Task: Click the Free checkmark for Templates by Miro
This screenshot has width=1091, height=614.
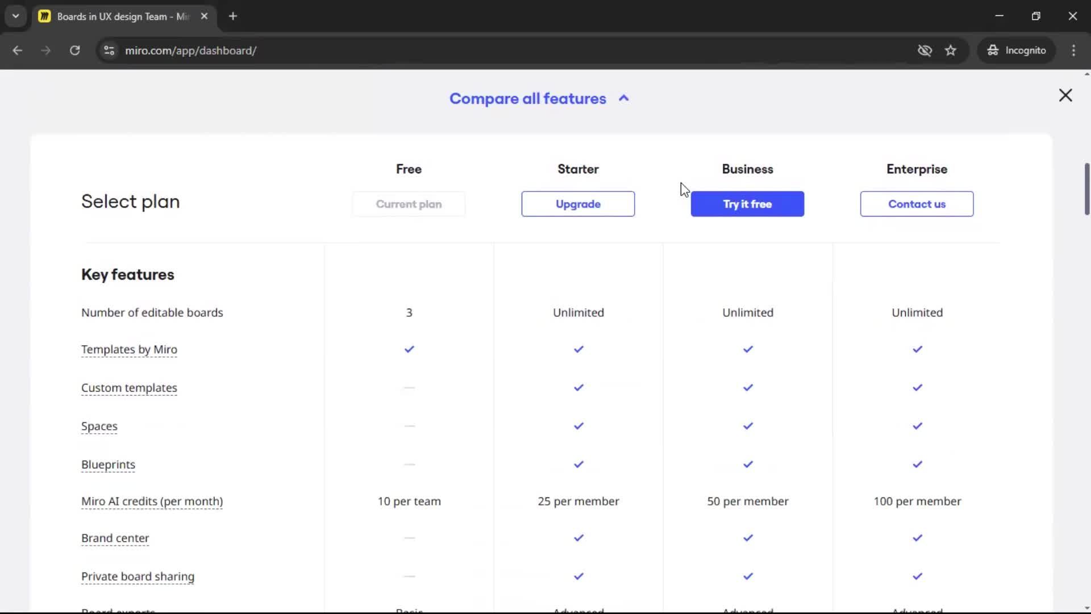Action: (x=409, y=349)
